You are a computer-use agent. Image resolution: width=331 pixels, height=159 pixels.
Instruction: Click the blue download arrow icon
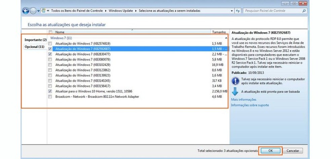point(235,92)
